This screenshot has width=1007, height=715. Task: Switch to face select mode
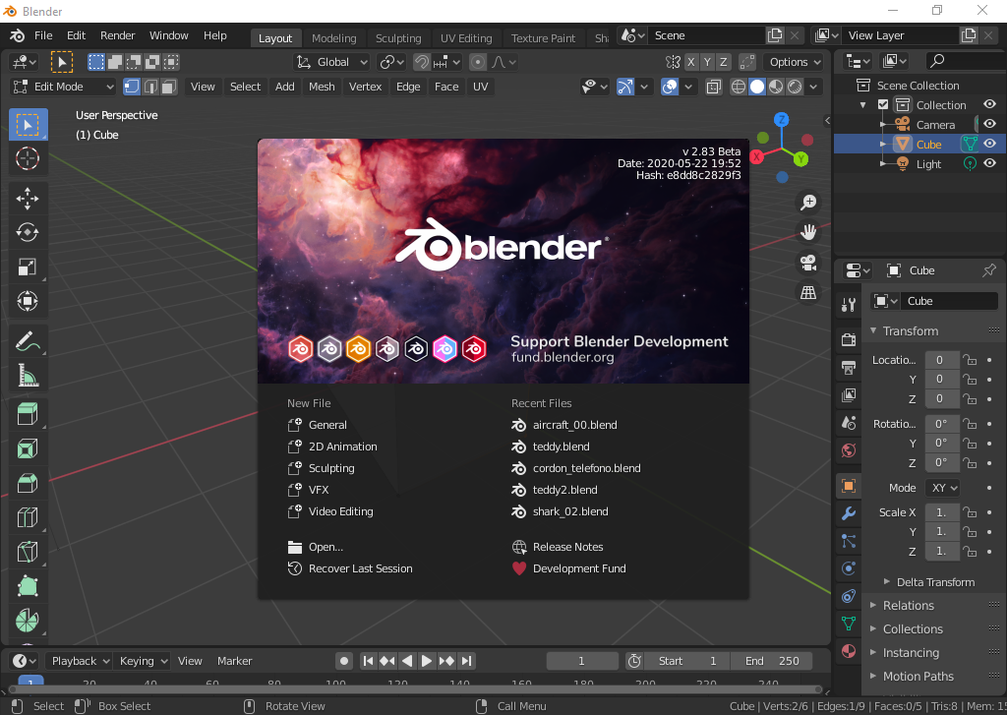[x=169, y=87]
